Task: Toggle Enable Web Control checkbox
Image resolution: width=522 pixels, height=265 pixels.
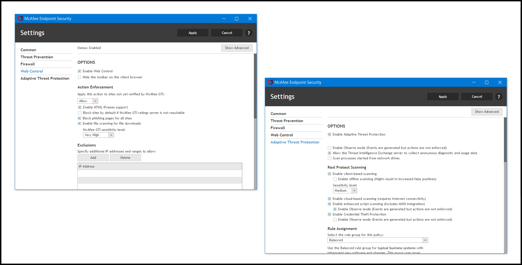Action: (79, 71)
